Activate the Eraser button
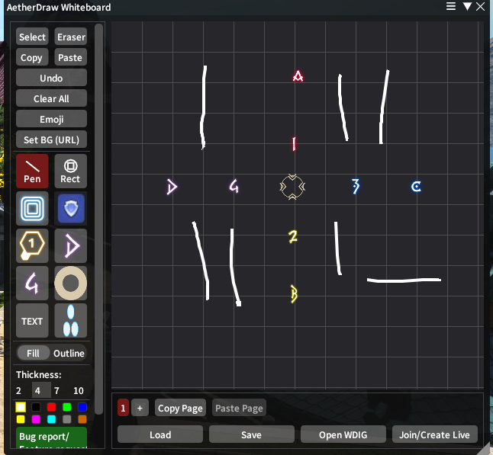Viewport: 493px width, 455px height. 71,37
